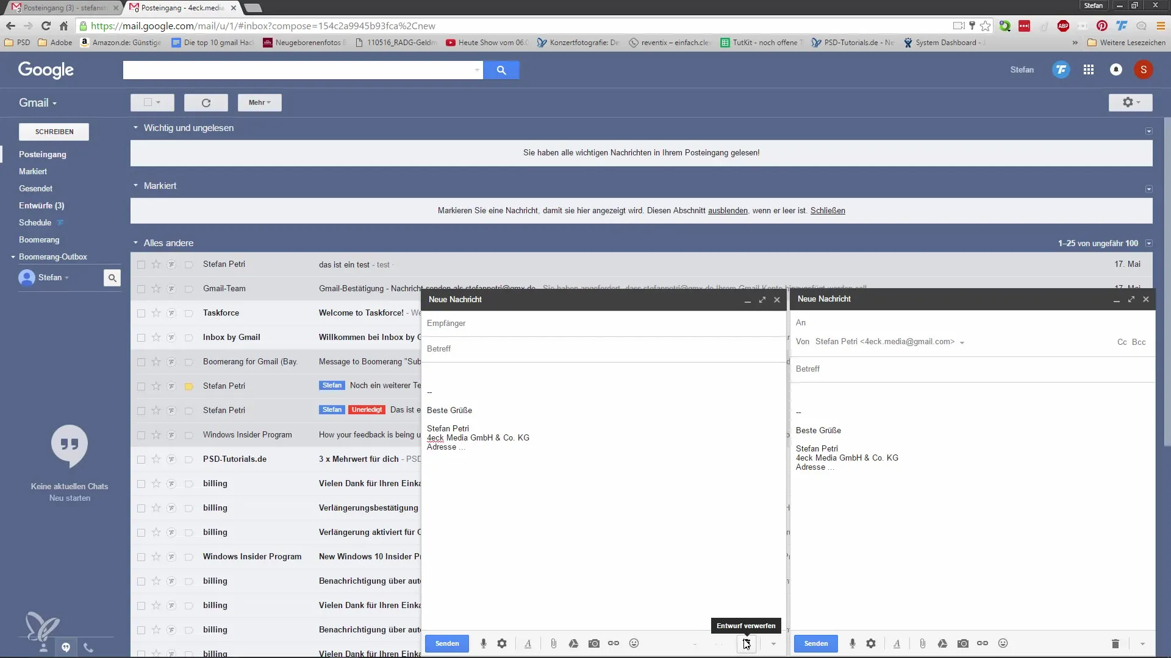Open more options arrow in the right compose window
The width and height of the screenshot is (1171, 658).
tap(1142, 644)
